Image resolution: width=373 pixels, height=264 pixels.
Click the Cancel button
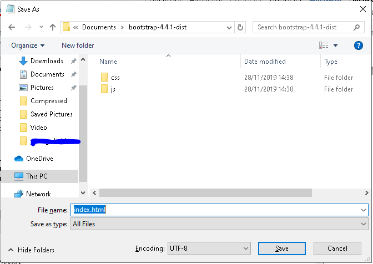coord(337,248)
